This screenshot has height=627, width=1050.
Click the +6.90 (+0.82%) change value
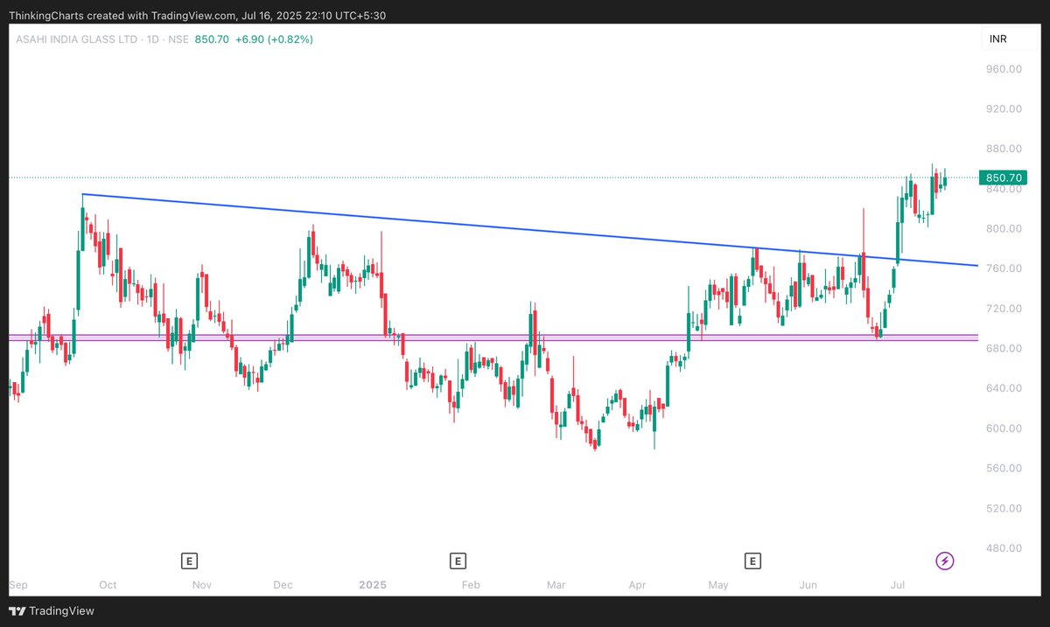coord(275,39)
